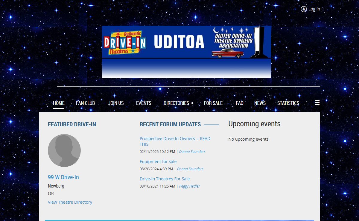Open Prospective Drive-In Owners forum topic
This screenshot has height=221, width=359.
pos(175,141)
